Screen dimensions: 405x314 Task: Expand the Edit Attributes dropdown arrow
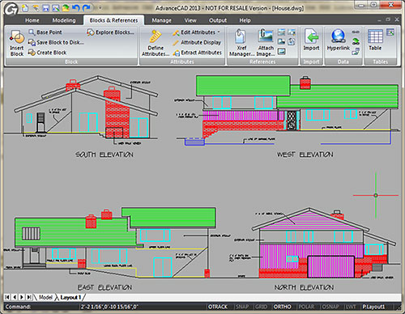coord(219,32)
